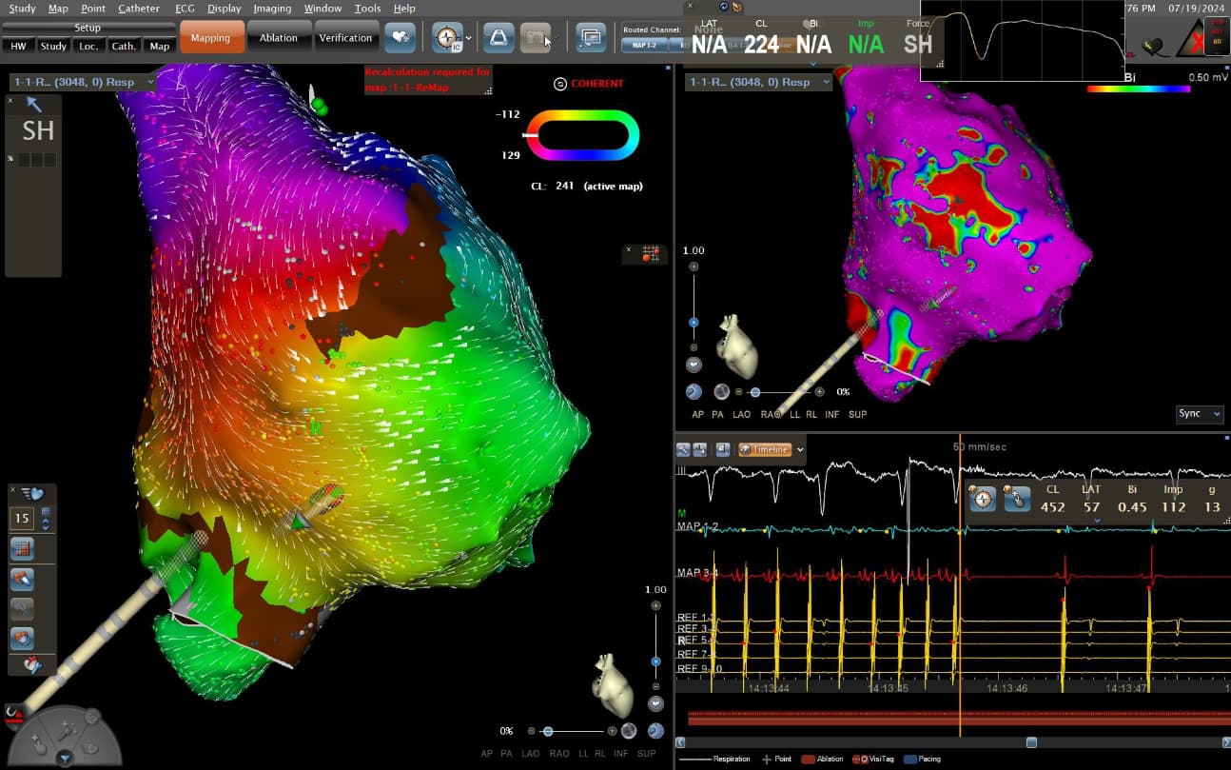Click the second signal icon in the ECG toolbar
This screenshot has height=770, width=1231.
tap(700, 449)
